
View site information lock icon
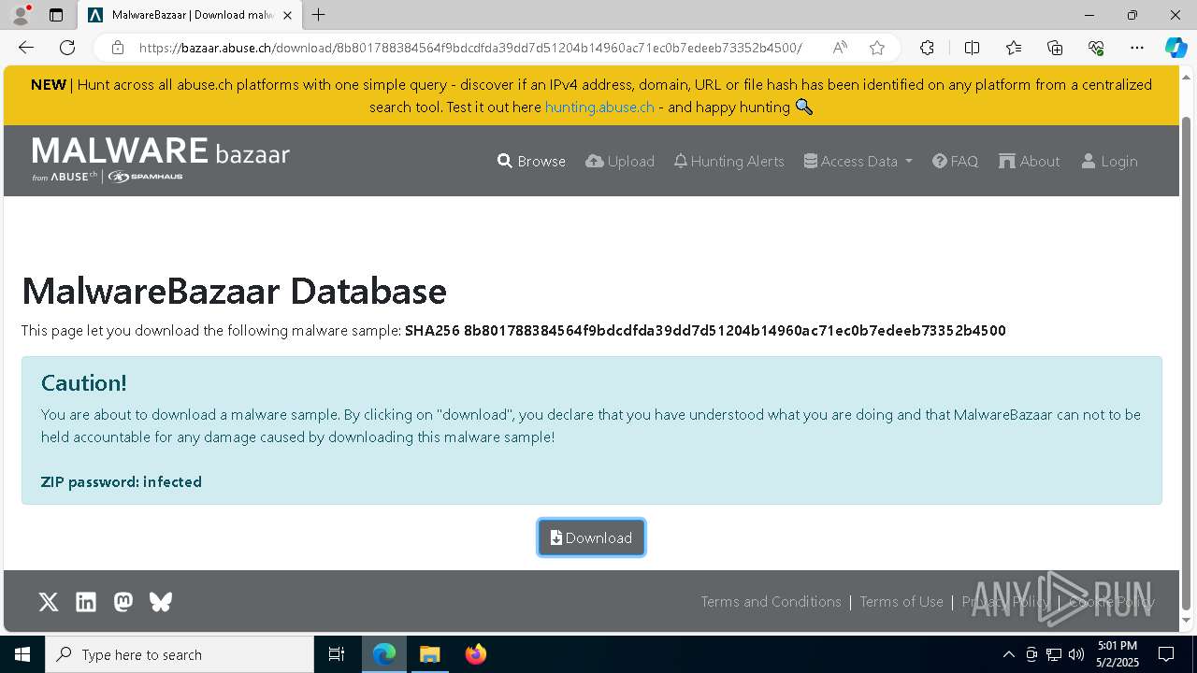pos(118,48)
